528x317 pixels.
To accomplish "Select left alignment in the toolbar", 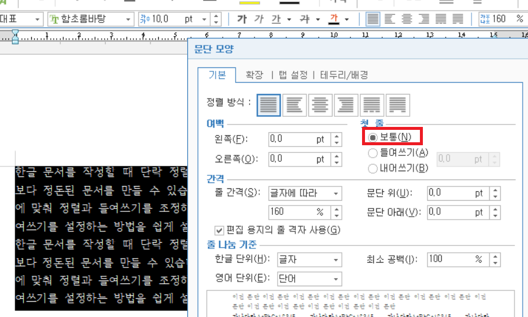I will click(x=390, y=19).
